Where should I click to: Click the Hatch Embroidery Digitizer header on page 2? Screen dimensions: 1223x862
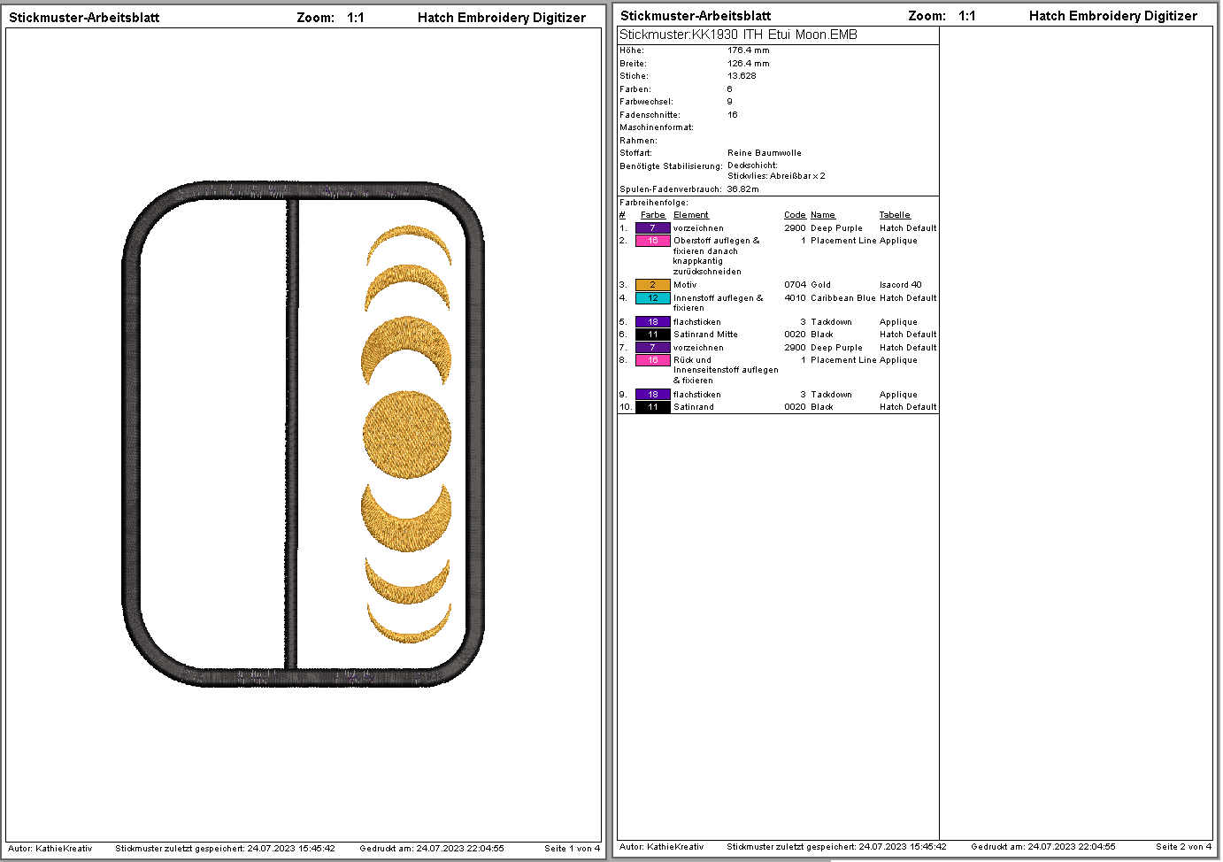pyautogui.click(x=1112, y=16)
